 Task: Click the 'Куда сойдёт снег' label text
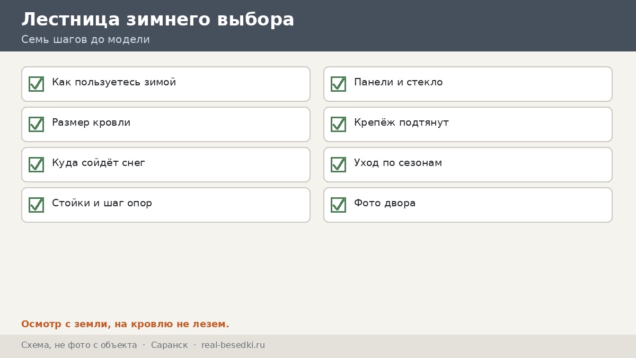(99, 163)
